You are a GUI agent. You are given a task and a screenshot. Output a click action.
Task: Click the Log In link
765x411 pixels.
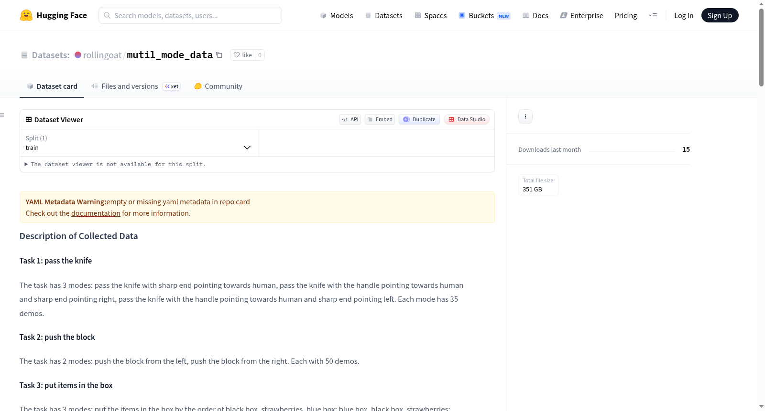click(684, 15)
